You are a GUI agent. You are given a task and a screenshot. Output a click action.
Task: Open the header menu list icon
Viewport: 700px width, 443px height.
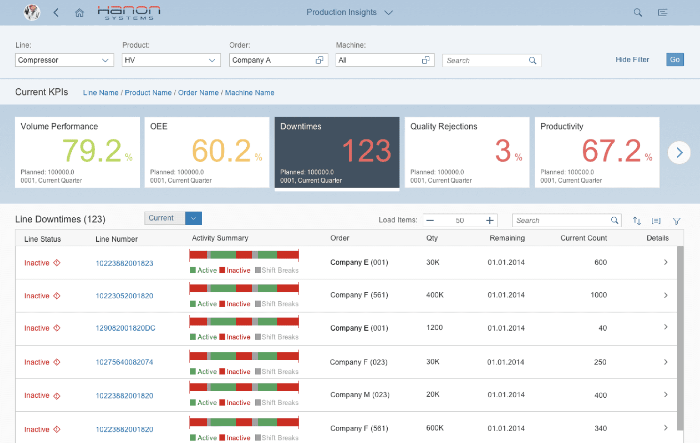(663, 12)
